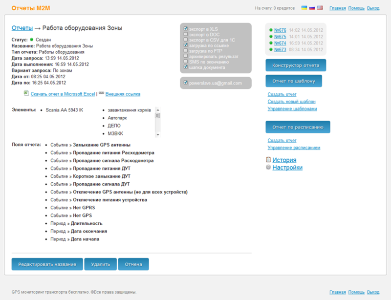Open report №675 link
The width and height of the screenshot is (391, 300).
click(x=280, y=37)
